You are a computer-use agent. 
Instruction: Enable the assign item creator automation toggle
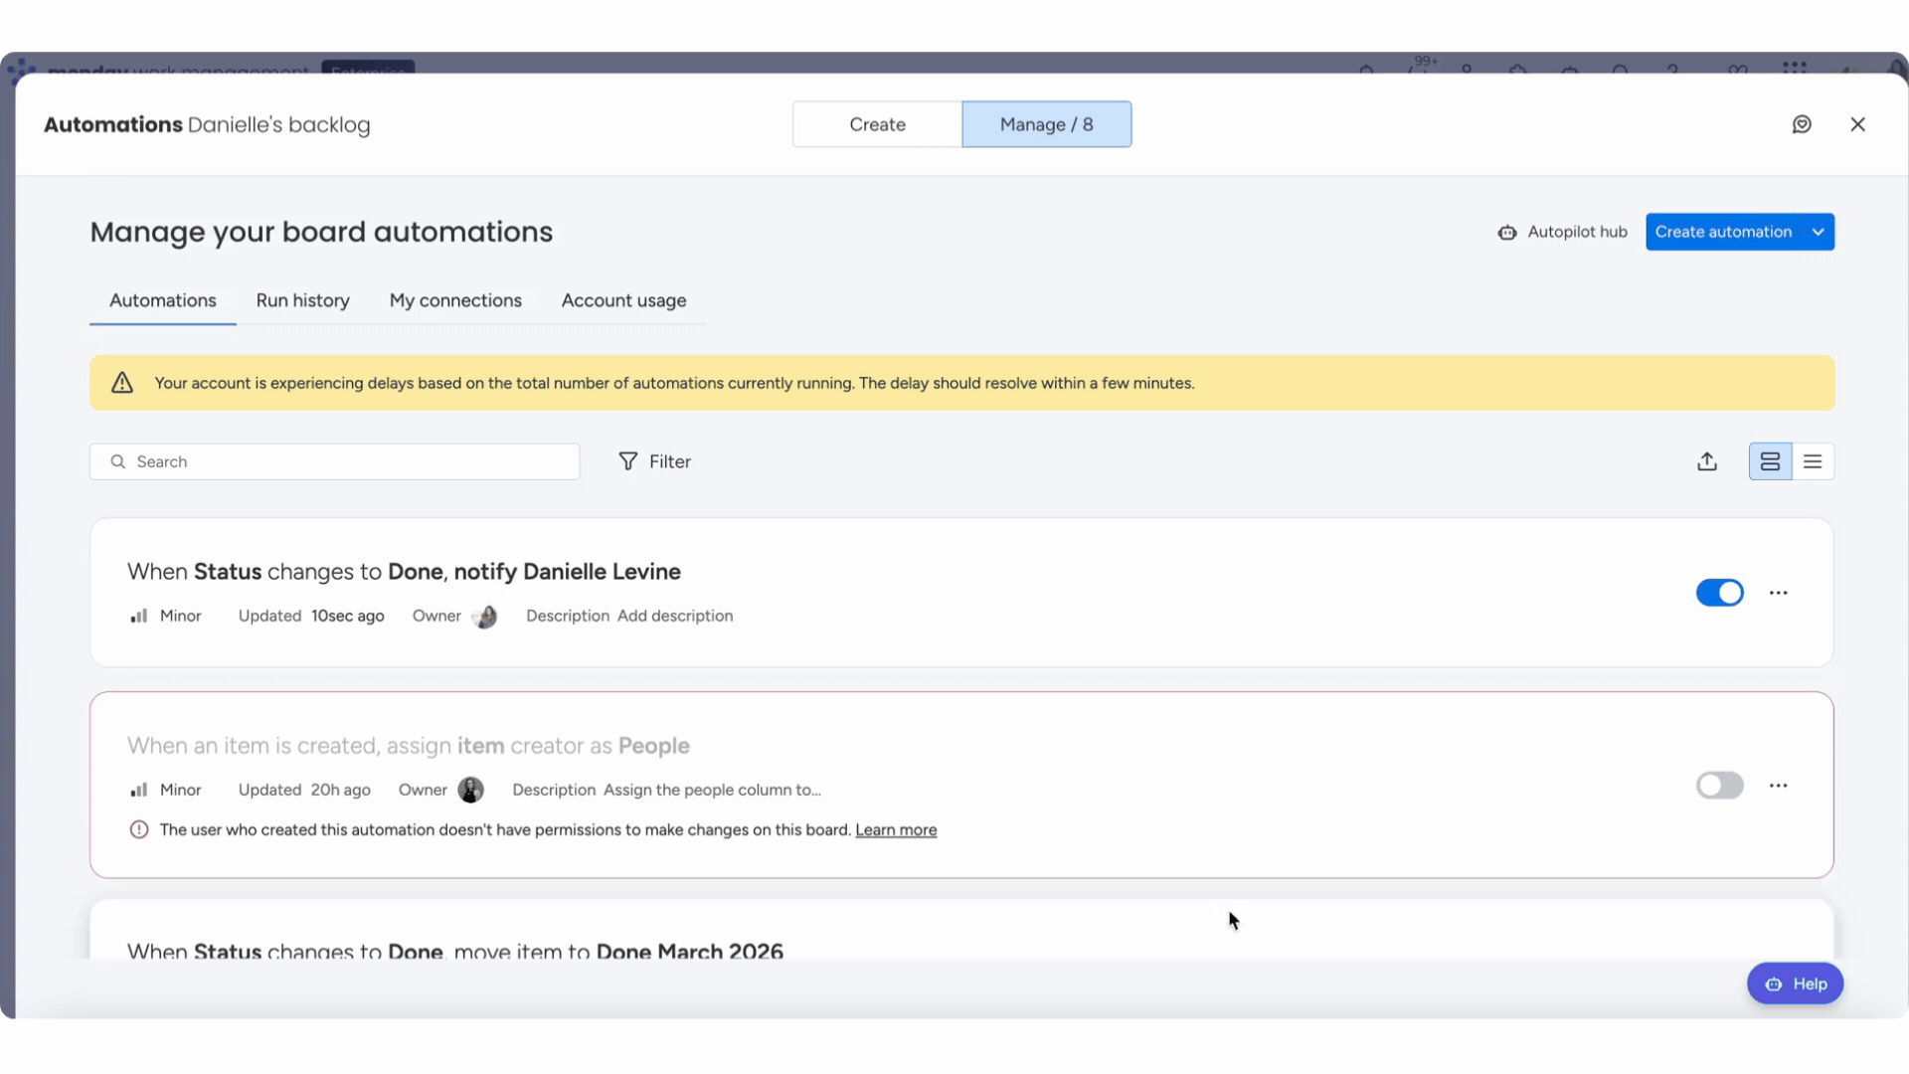click(x=1719, y=786)
